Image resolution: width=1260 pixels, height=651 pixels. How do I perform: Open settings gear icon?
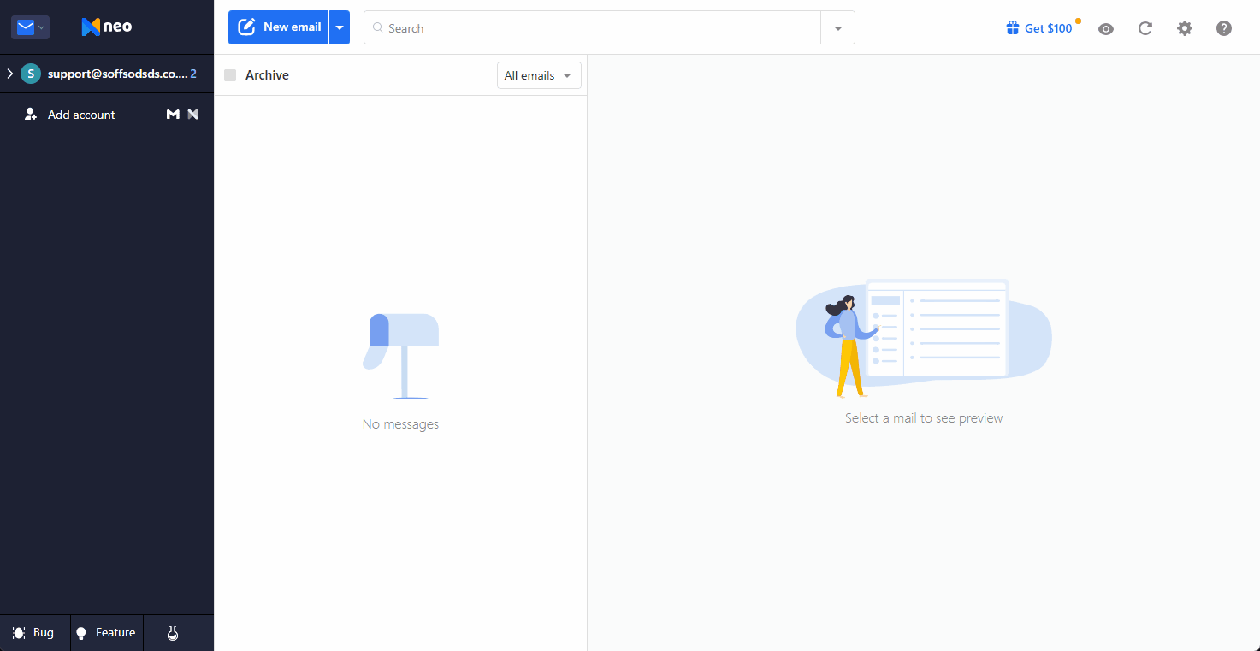(1185, 28)
